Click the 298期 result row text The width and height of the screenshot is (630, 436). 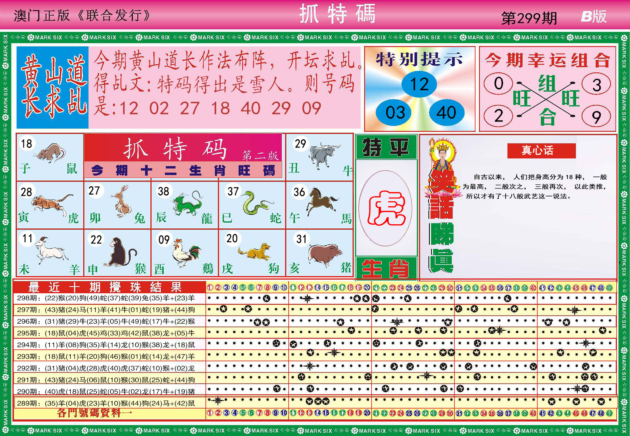tap(106, 298)
